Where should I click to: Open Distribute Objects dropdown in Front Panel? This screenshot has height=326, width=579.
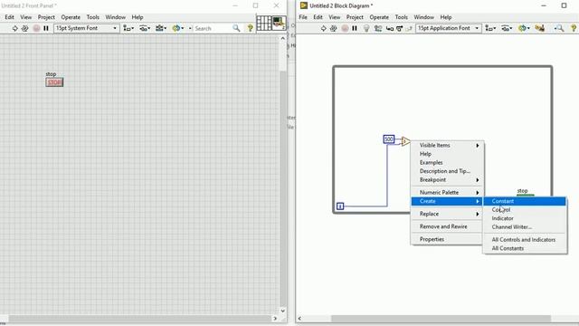pyautogui.click(x=145, y=28)
